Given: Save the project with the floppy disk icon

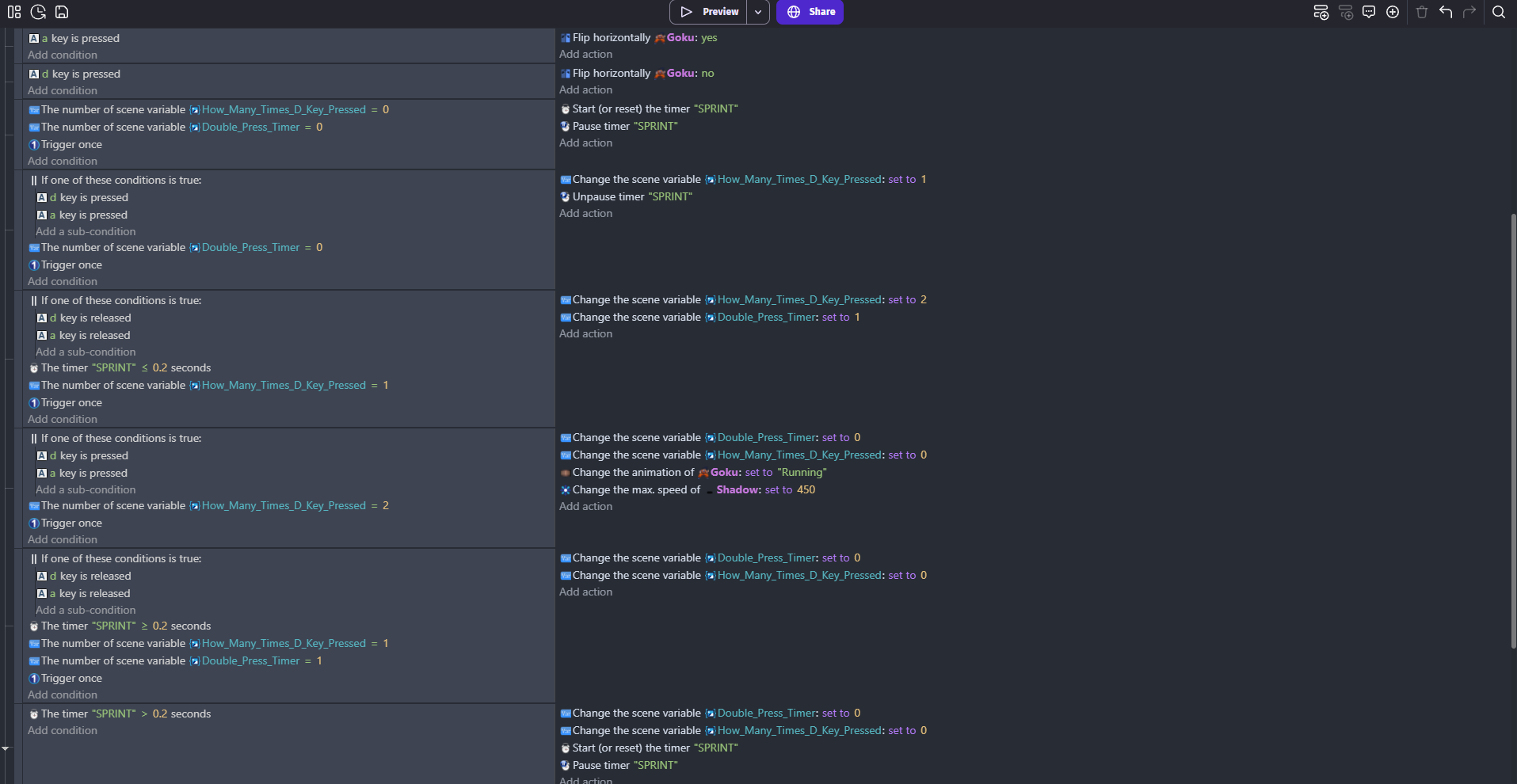Looking at the screenshot, I should point(62,12).
